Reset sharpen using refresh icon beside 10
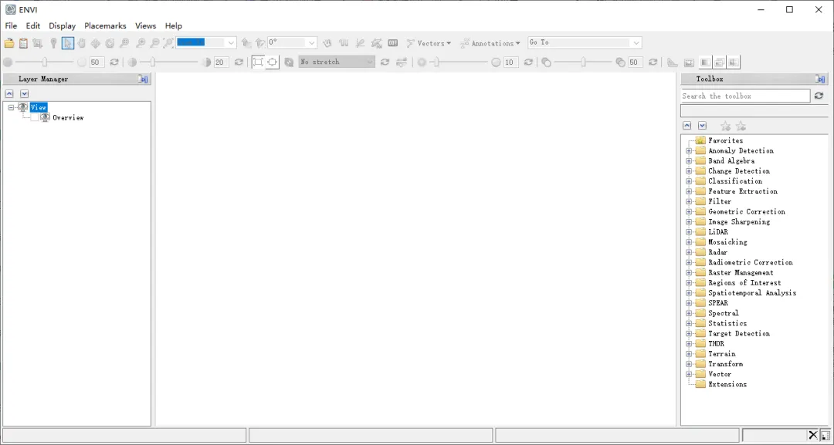This screenshot has height=445, width=834. point(528,62)
